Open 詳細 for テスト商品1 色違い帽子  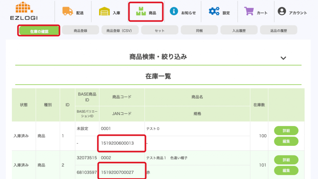click(286, 160)
